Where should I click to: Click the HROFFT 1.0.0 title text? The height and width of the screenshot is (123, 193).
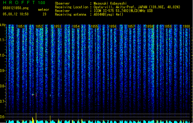[x=24, y=2]
